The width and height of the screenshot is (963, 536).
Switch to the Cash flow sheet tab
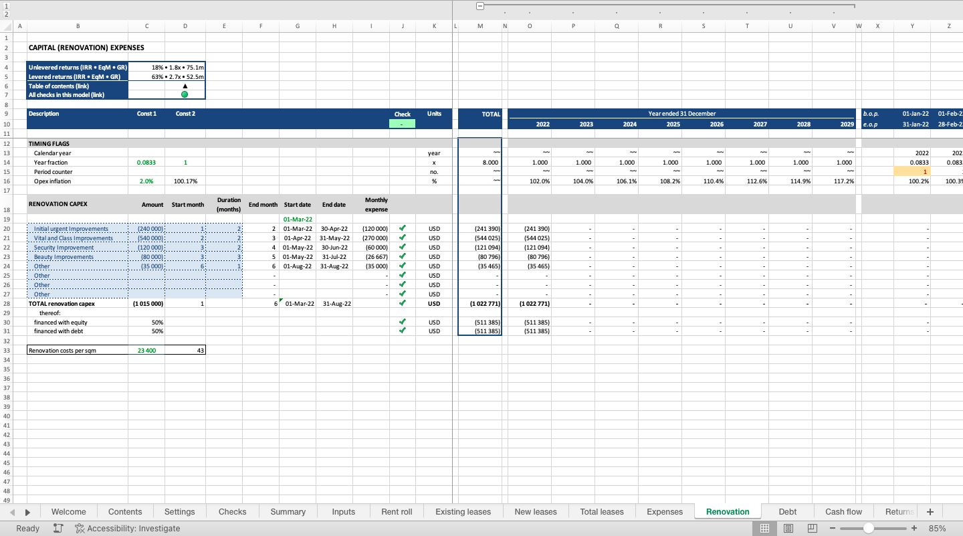(843, 512)
